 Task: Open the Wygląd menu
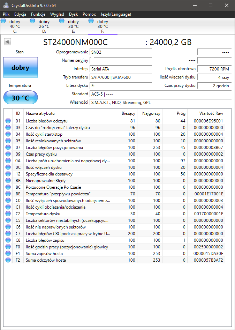tap(57, 14)
